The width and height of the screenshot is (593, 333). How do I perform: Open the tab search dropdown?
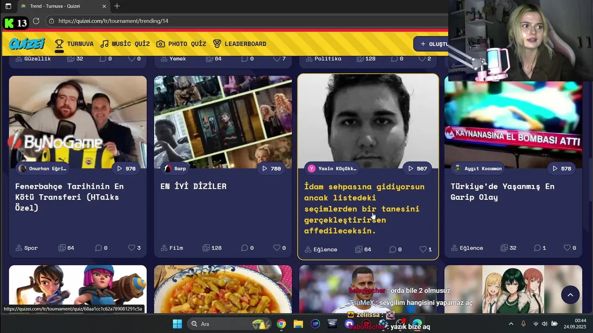click(x=8, y=6)
